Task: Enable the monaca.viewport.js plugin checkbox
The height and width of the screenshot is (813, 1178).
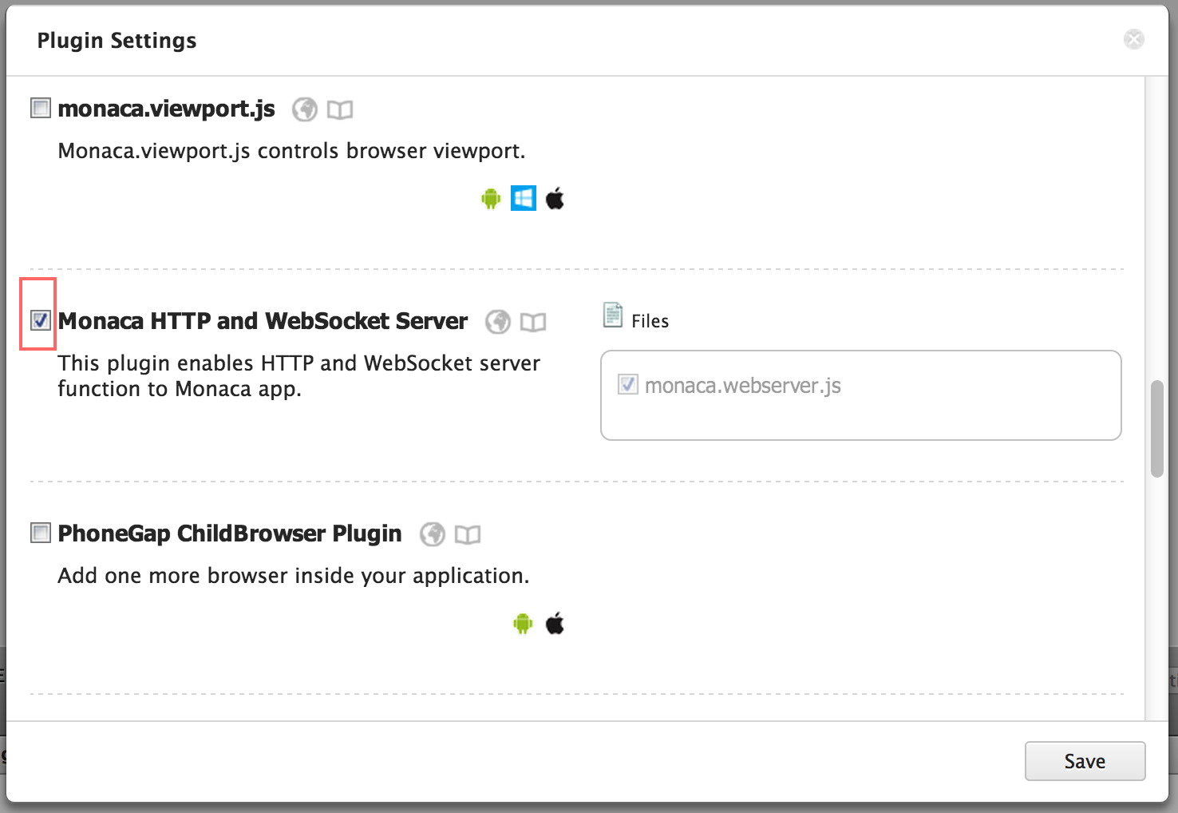Action: [41, 108]
